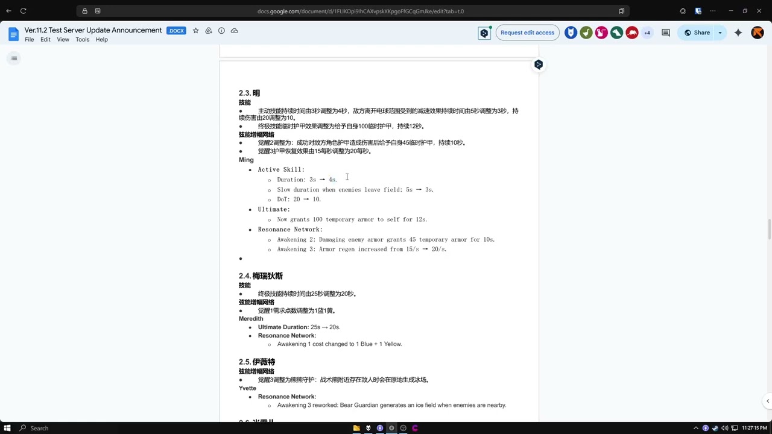Open the Gemini sparkle icon
Image resolution: width=772 pixels, height=434 pixels.
738,33
